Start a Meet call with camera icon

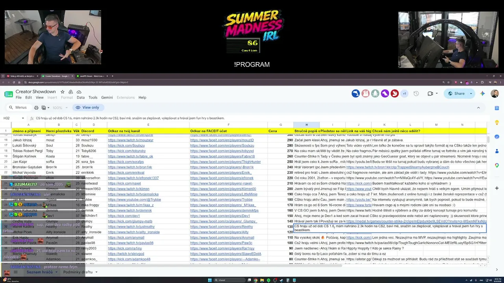click(x=430, y=94)
